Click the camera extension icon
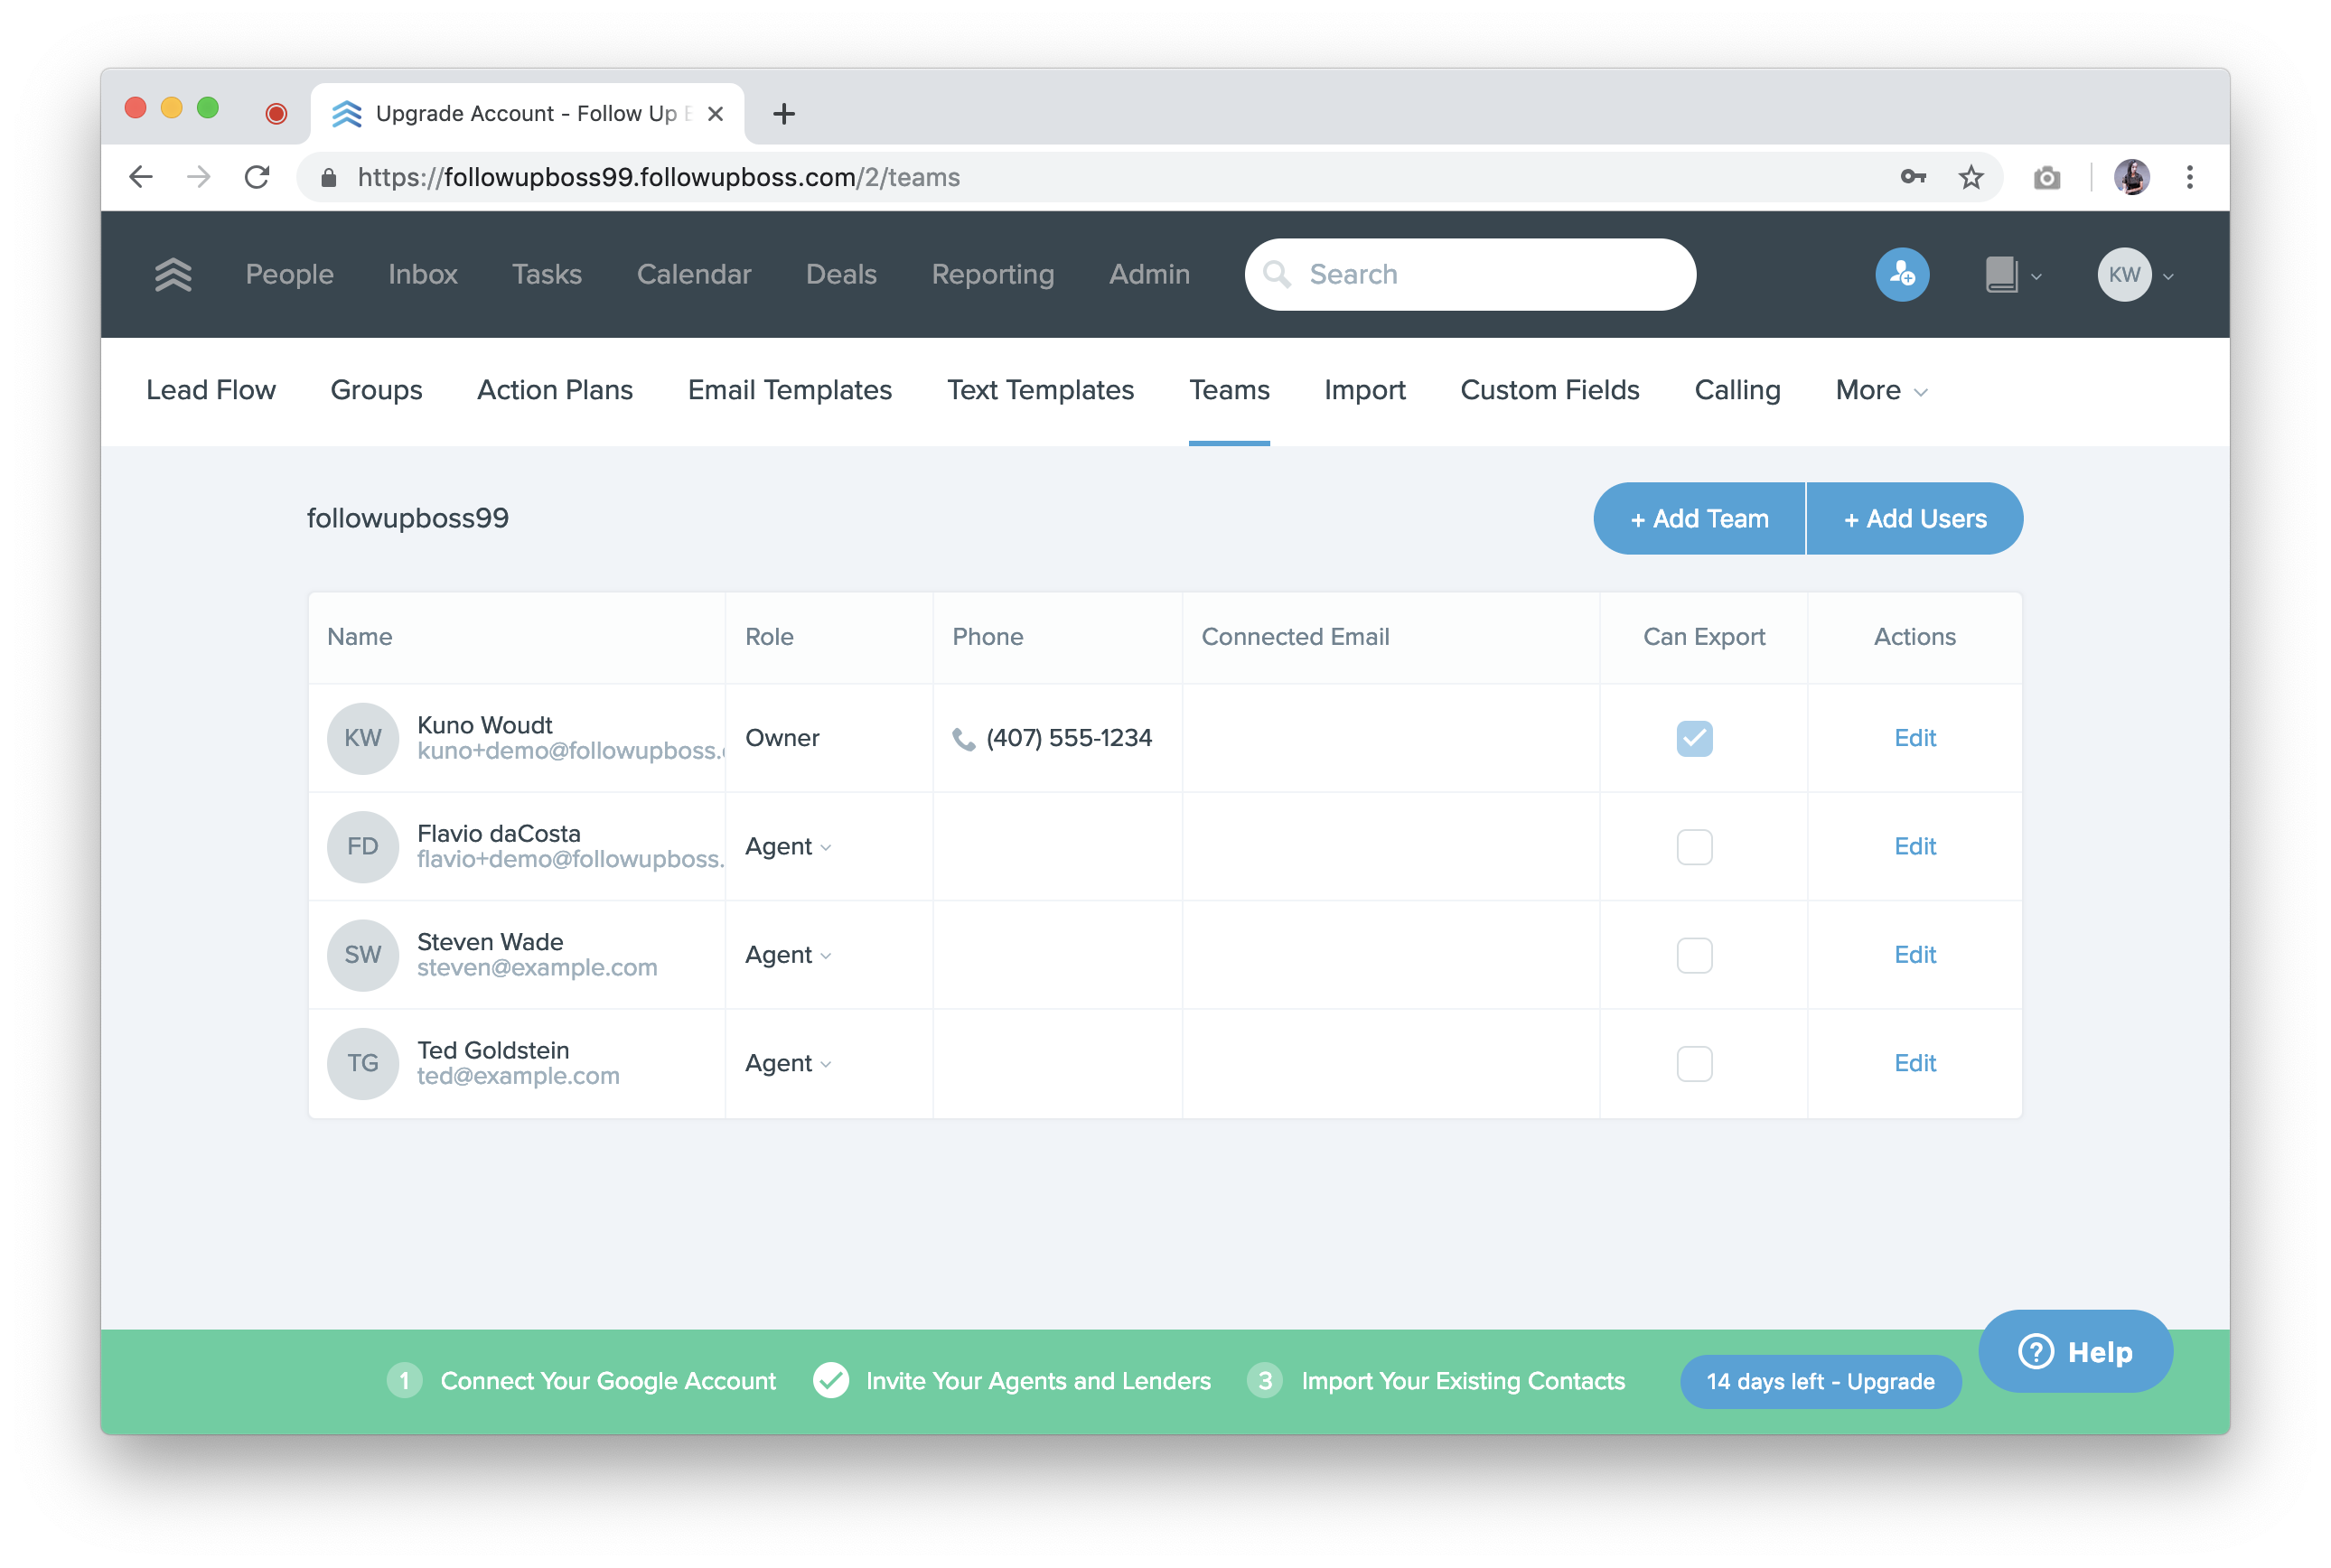This screenshot has width=2331, height=1568. click(2046, 178)
